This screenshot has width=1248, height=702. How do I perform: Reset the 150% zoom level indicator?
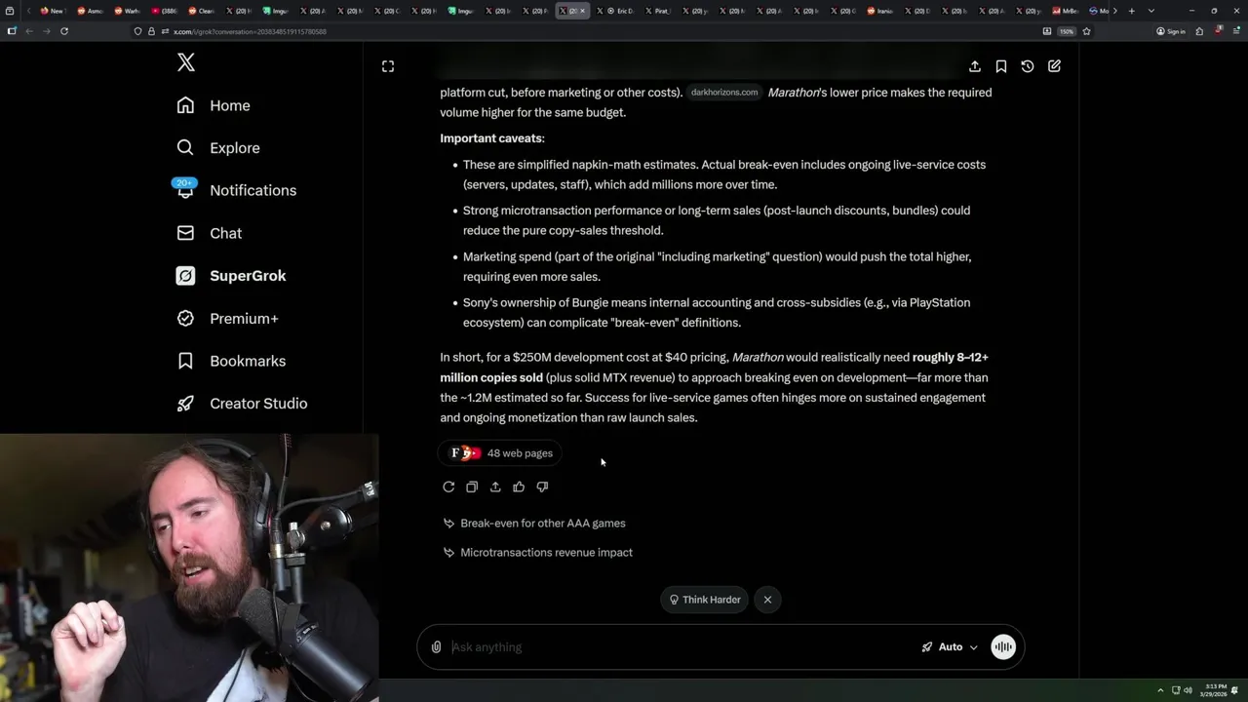(x=1067, y=31)
